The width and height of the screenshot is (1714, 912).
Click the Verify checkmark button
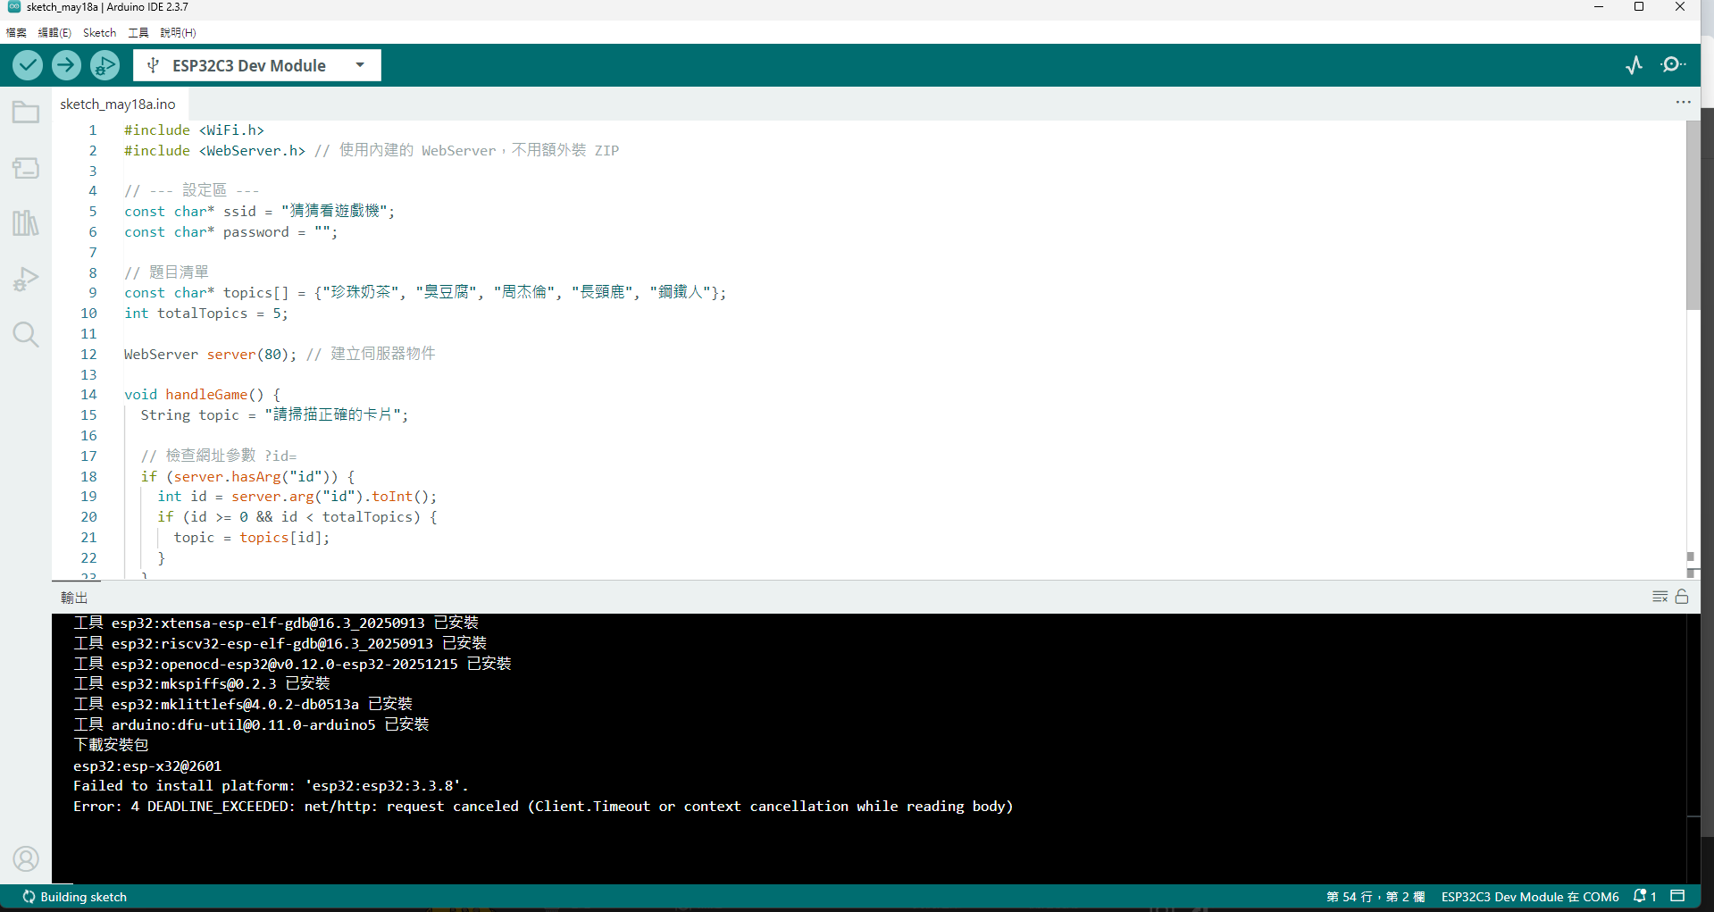click(x=28, y=65)
